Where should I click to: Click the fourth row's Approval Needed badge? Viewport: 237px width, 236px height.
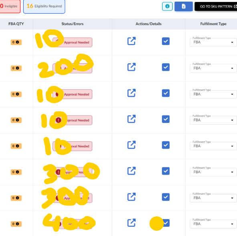pos(72,120)
